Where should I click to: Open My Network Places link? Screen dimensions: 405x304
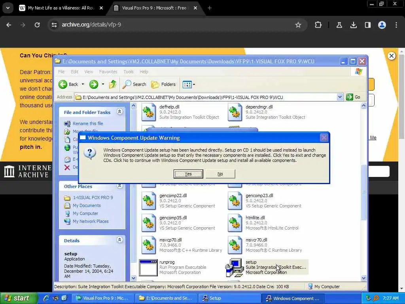click(x=91, y=222)
